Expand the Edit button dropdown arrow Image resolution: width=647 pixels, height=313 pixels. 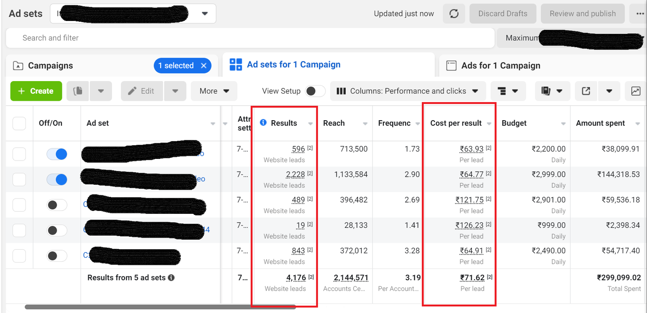pos(175,91)
